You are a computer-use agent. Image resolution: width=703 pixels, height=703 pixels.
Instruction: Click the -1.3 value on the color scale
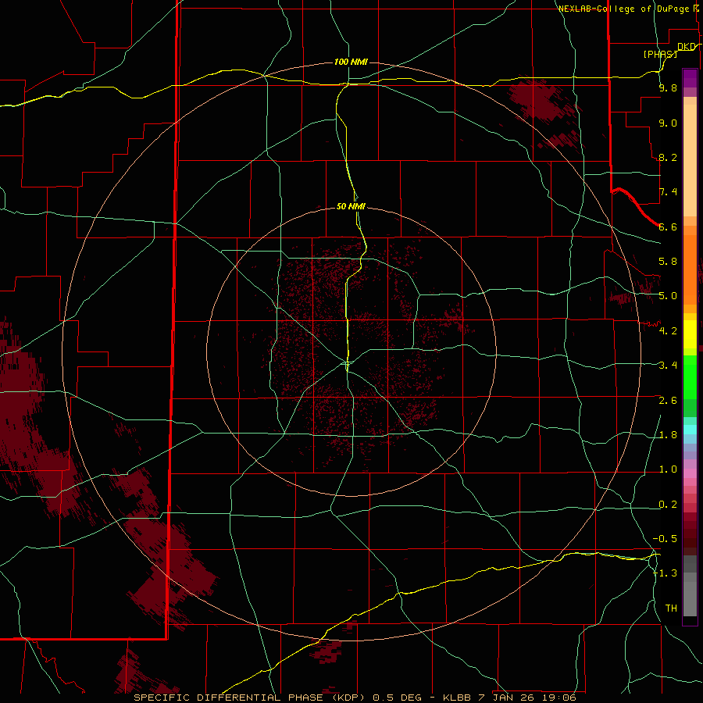tap(665, 573)
